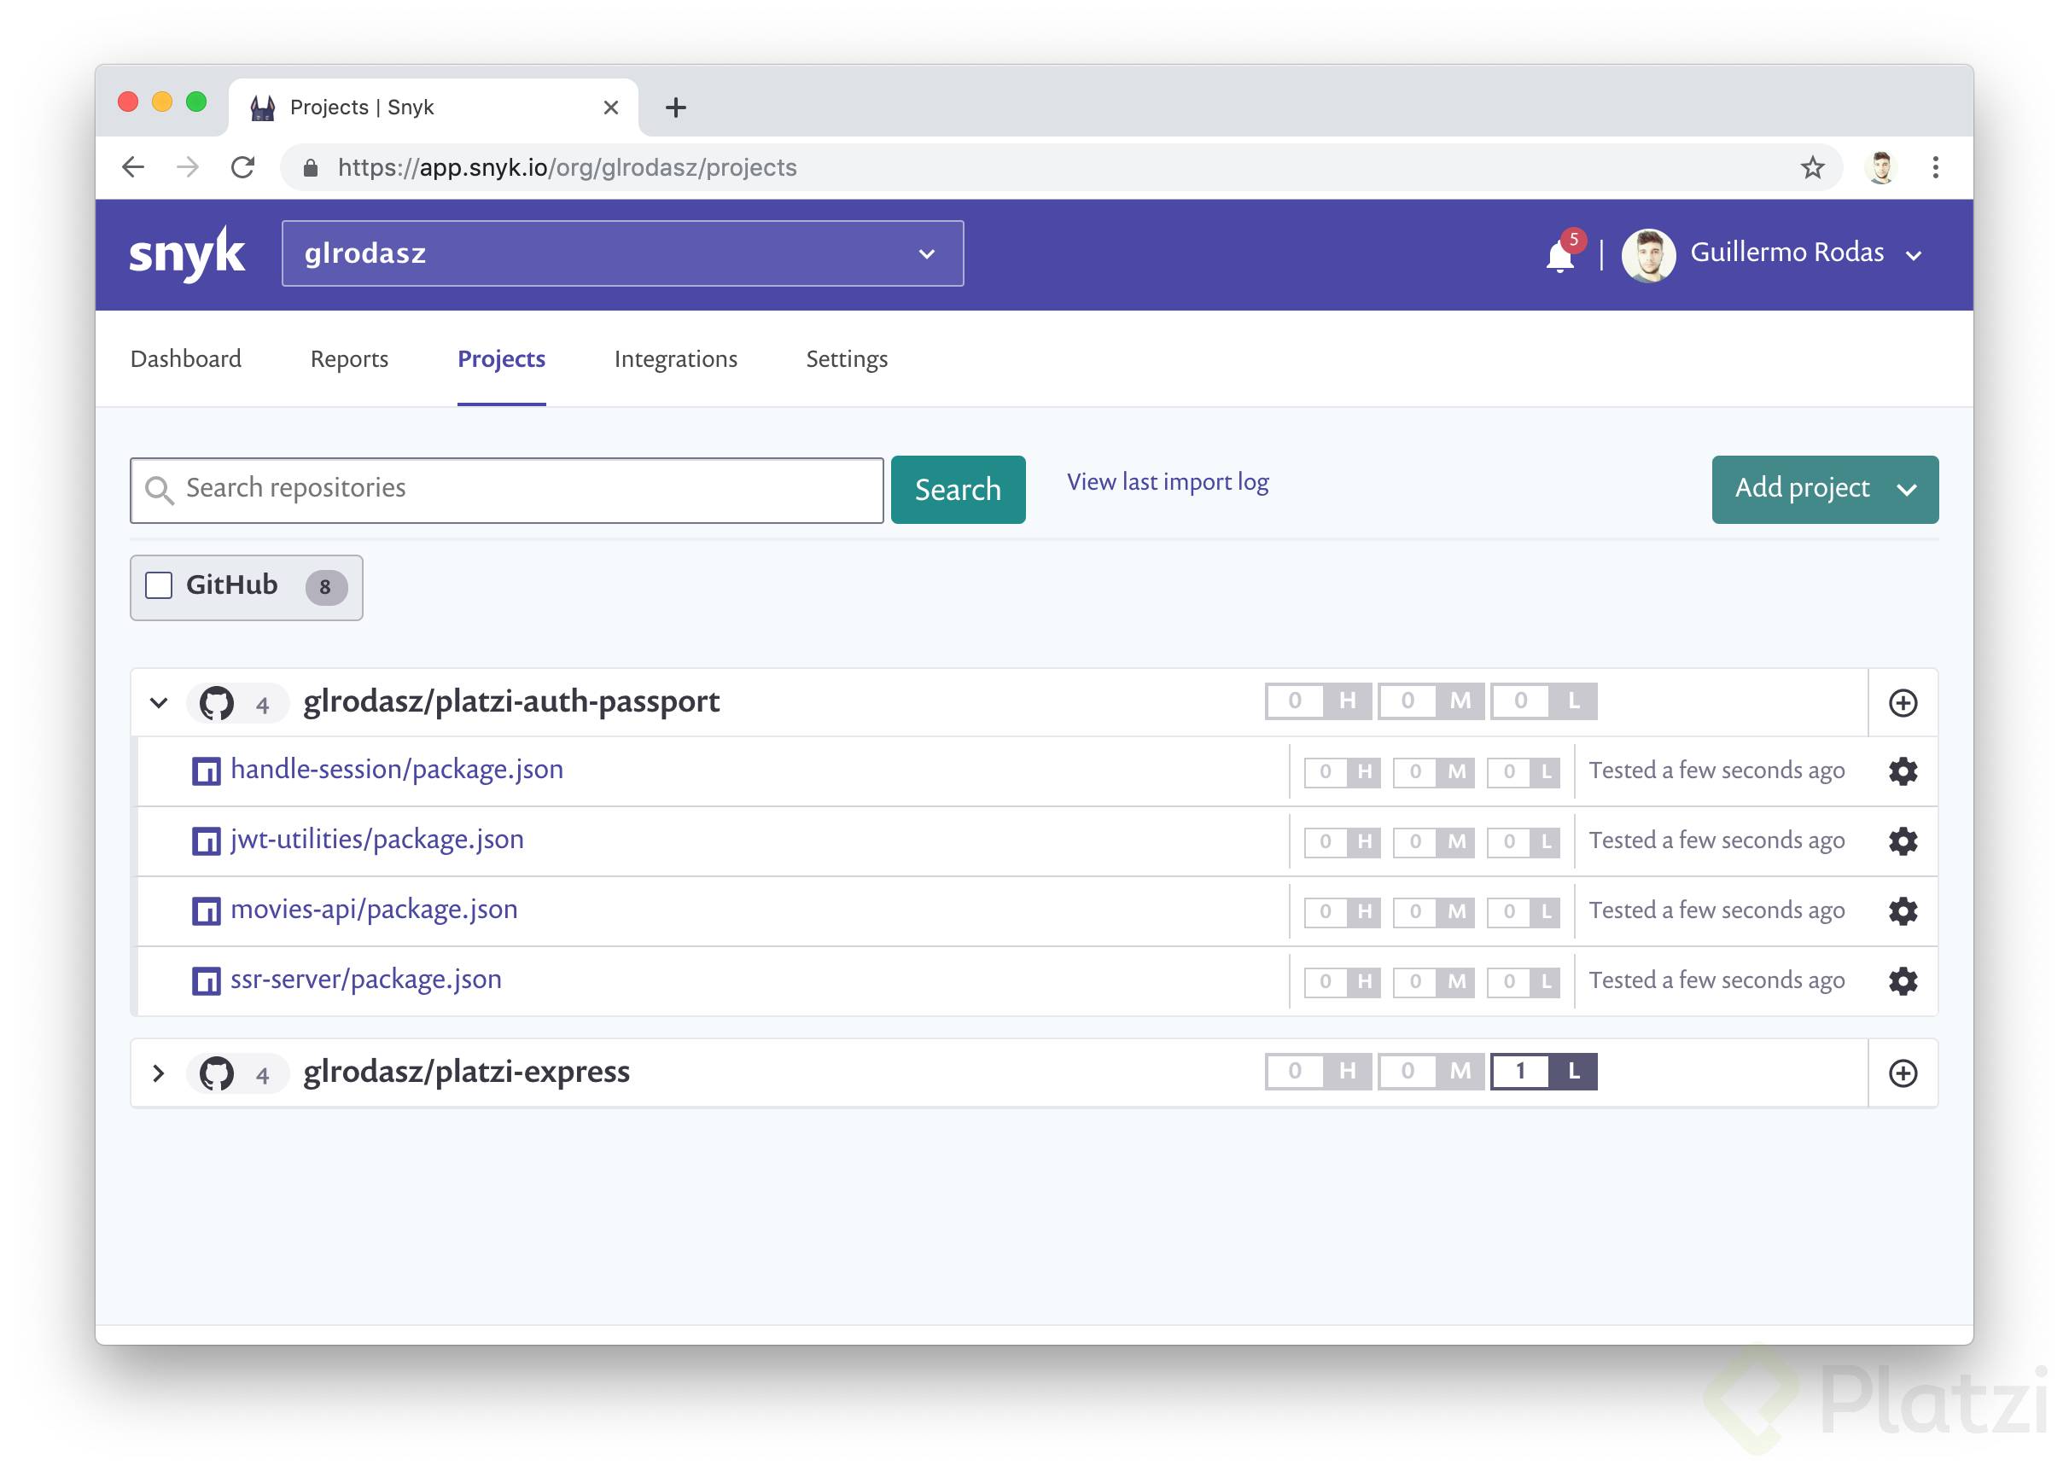Open the notifications bell with 5 alerts

click(1560, 253)
